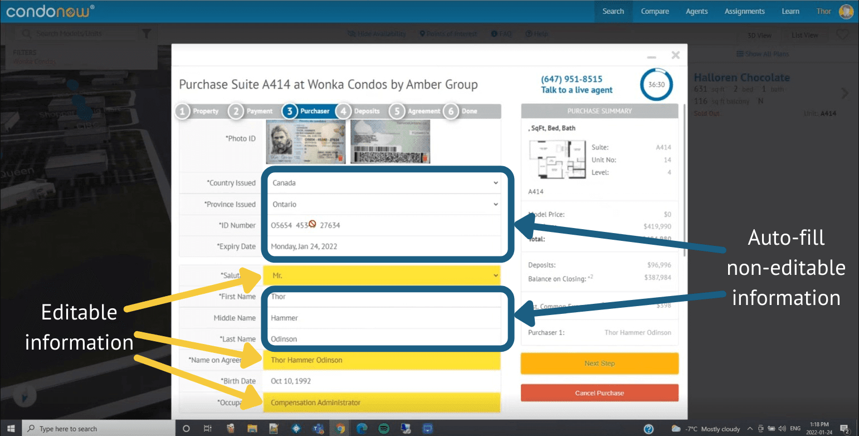Open Microsoft Teams from the taskbar
Viewport: 859px width, 436px height.
(x=319, y=429)
